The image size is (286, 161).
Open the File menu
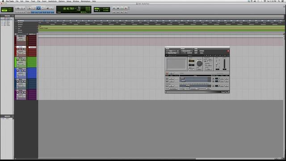tap(17, 1)
